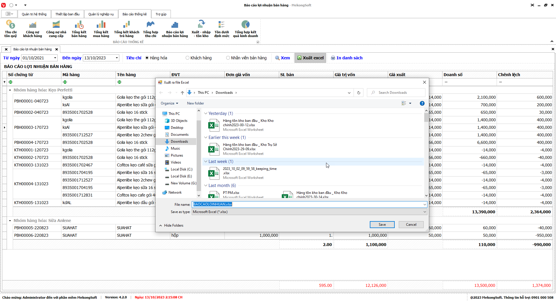Select the Khách hàng radio button
The height and width of the screenshot is (301, 556).
coord(188,58)
